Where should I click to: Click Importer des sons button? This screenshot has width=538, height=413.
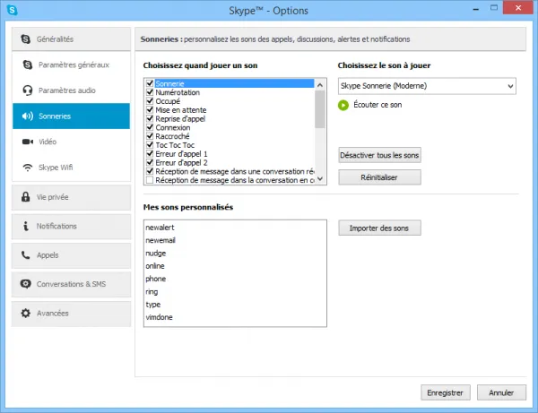(x=379, y=228)
